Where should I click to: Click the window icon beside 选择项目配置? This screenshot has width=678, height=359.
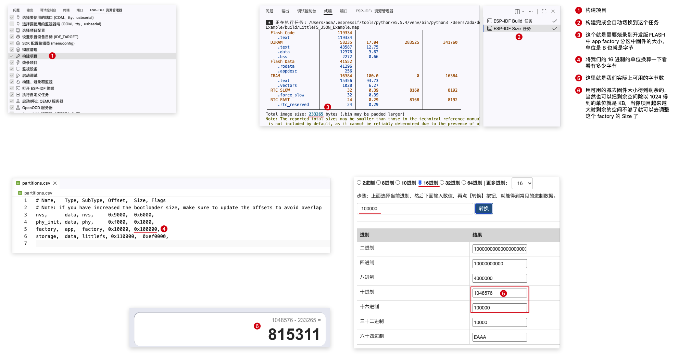point(18,30)
